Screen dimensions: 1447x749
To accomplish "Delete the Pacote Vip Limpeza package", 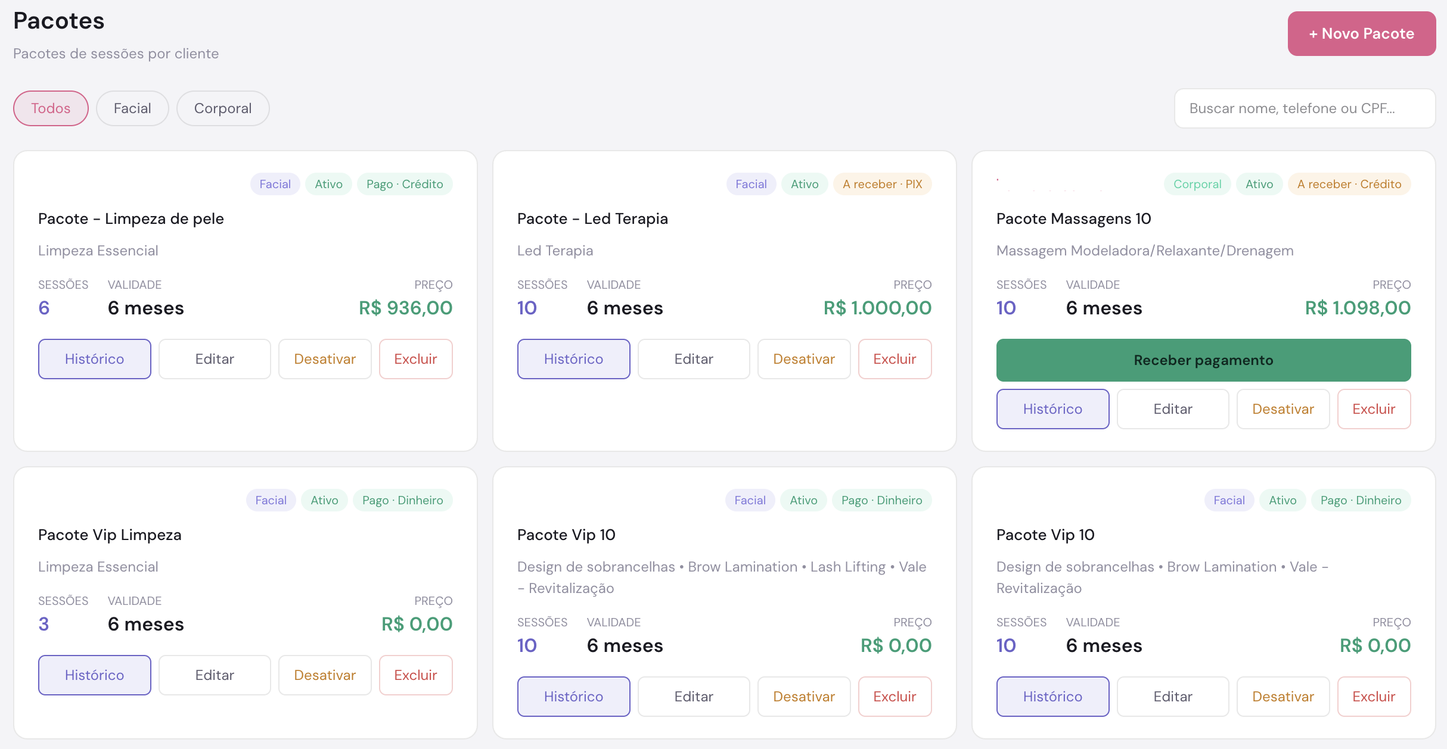I will tap(416, 675).
